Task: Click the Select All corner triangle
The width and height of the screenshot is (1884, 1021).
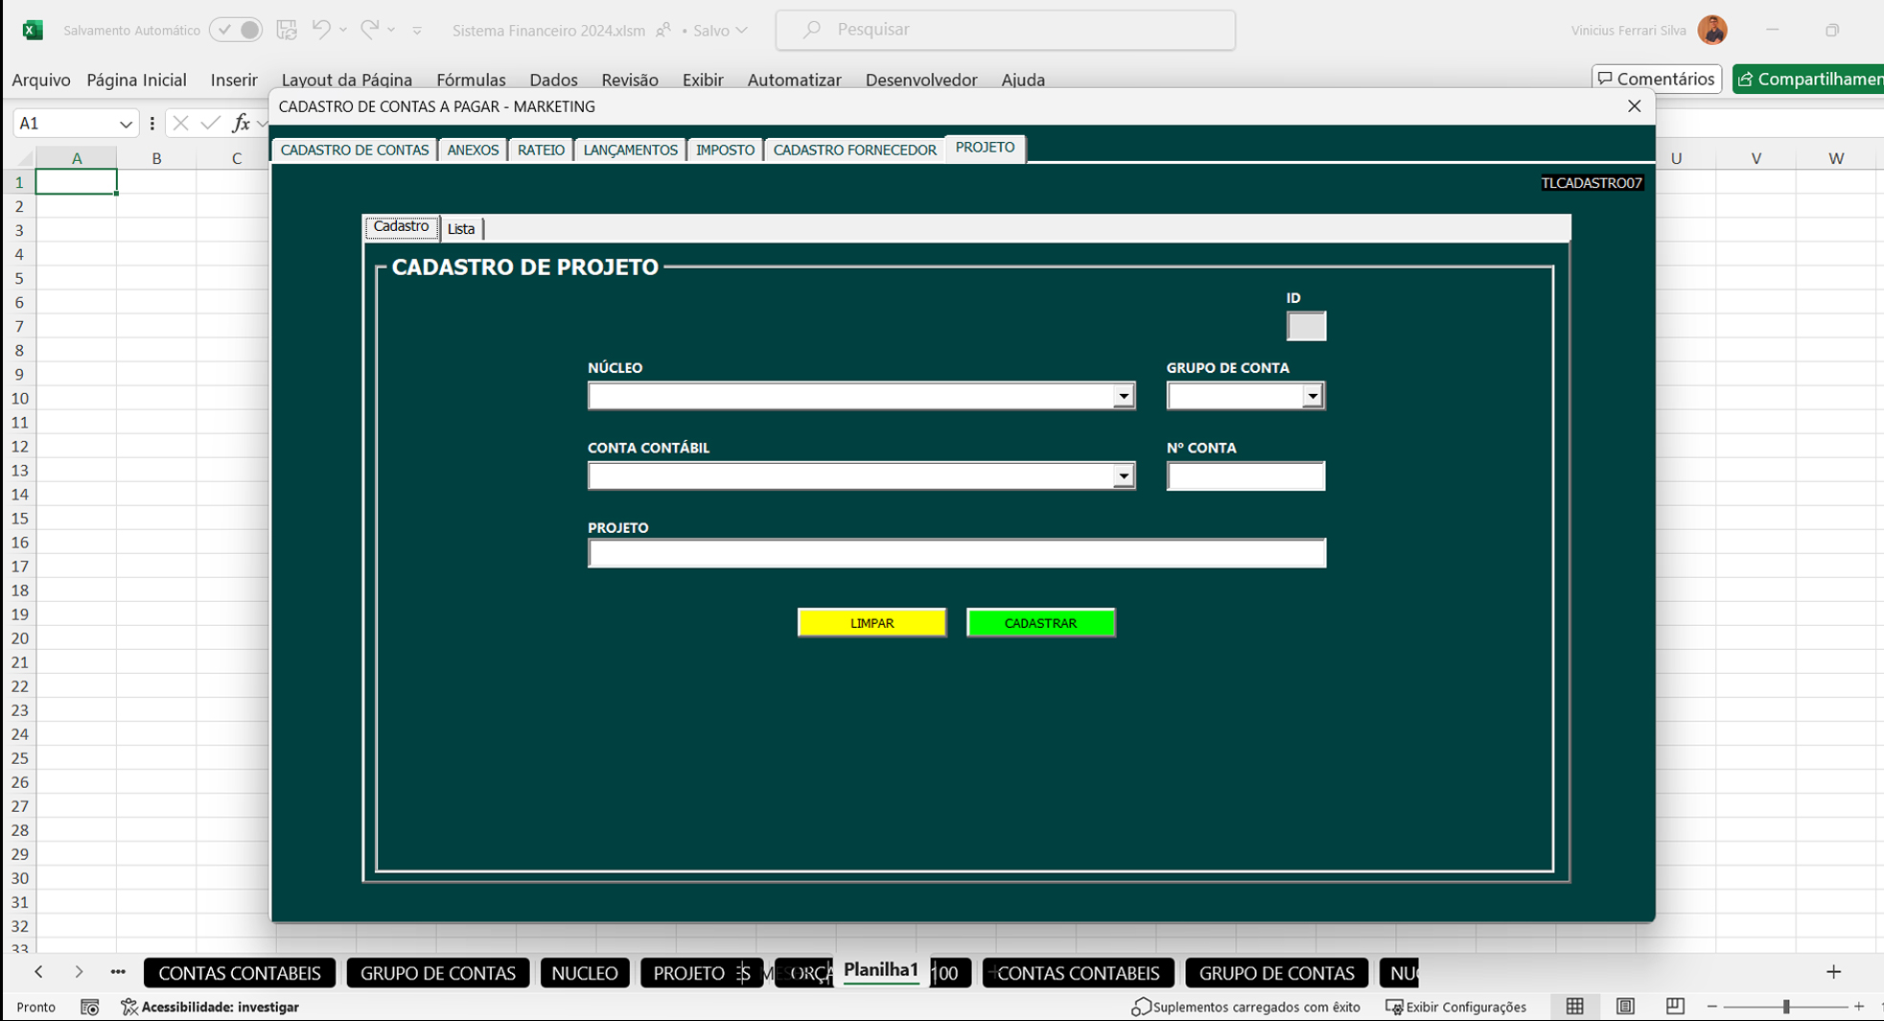Action: [23, 158]
